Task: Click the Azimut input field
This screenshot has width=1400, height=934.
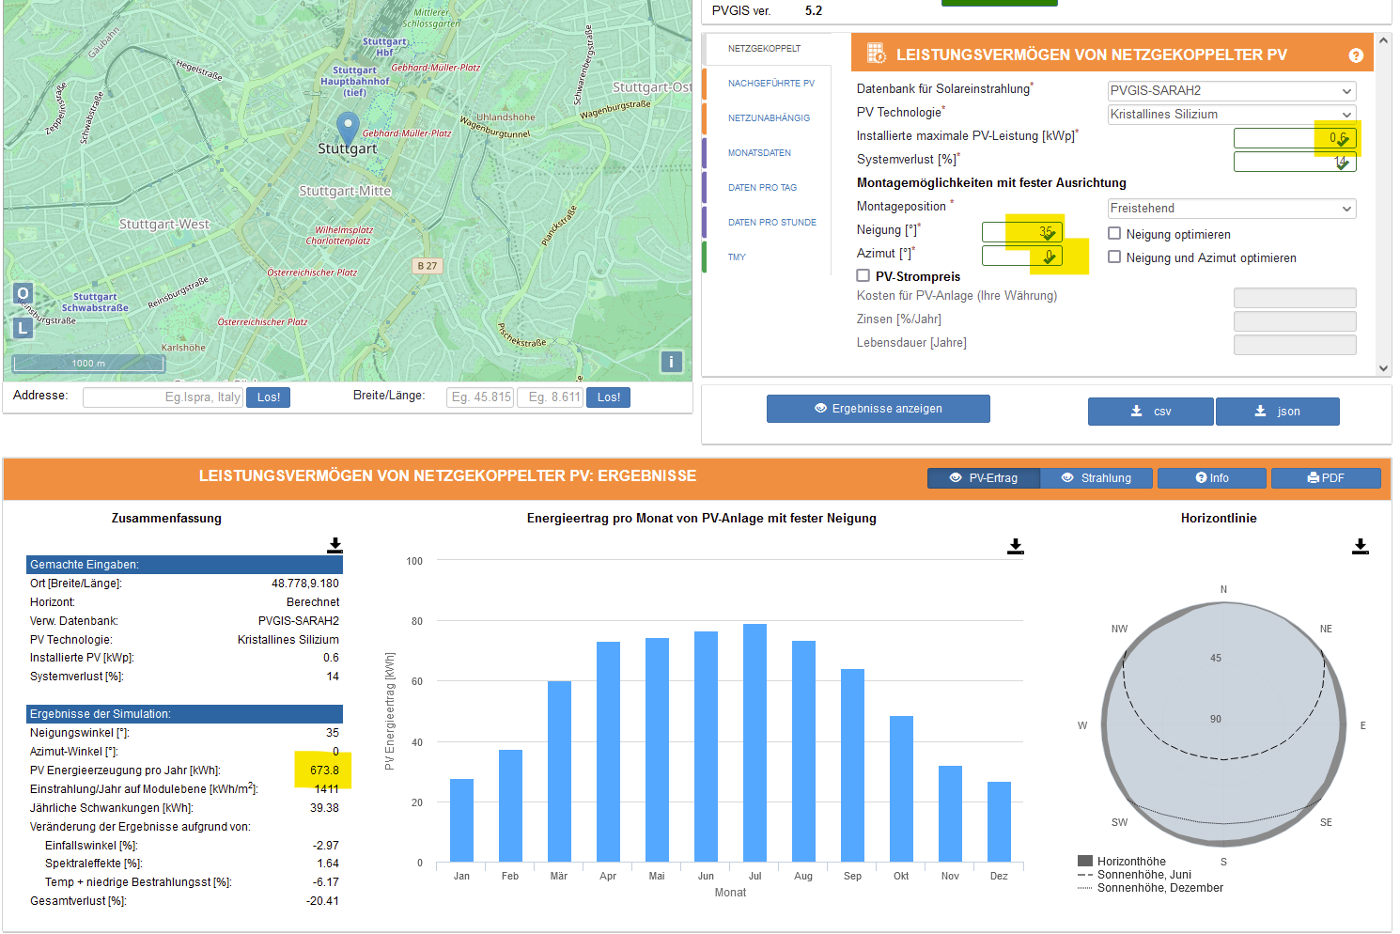Action: (x=1022, y=256)
